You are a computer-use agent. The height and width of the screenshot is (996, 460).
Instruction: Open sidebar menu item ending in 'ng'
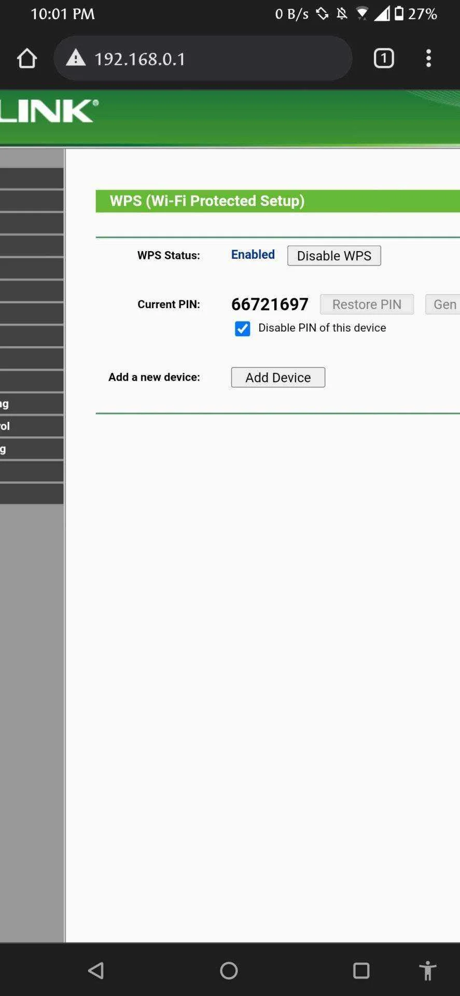32,404
